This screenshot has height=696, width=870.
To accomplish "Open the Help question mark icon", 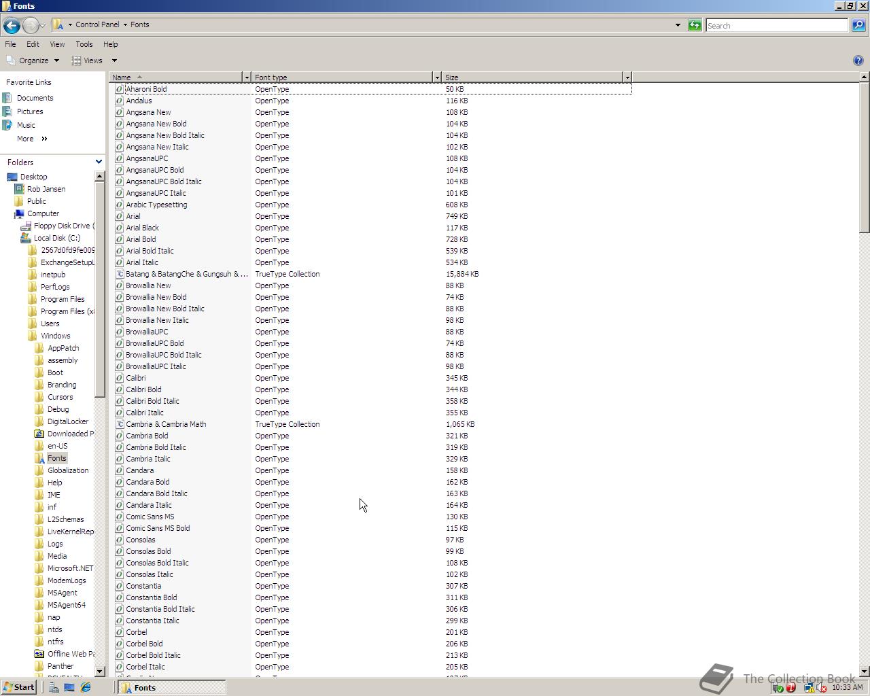I will (858, 60).
